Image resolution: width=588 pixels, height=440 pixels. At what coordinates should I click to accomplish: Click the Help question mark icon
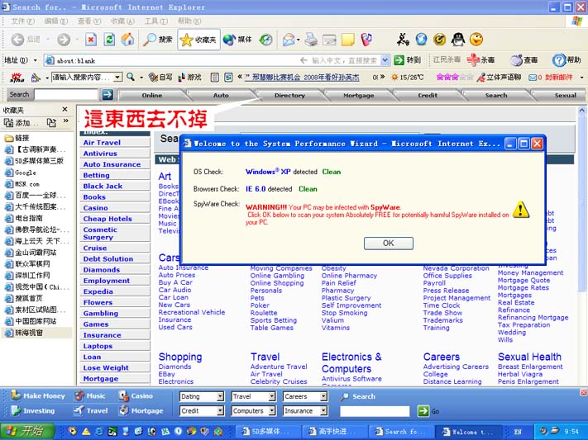(x=559, y=60)
